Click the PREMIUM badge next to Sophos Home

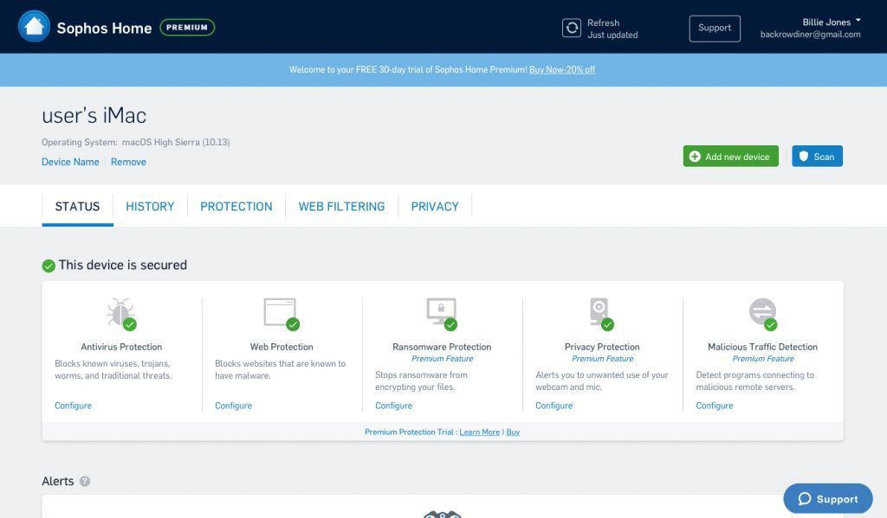pyautogui.click(x=187, y=27)
